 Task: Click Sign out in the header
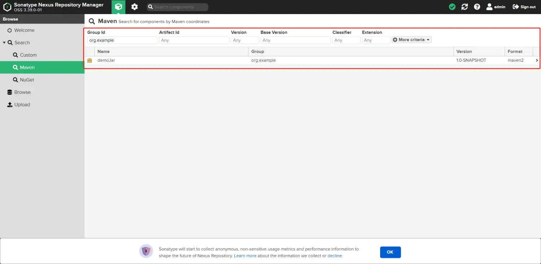tap(524, 7)
